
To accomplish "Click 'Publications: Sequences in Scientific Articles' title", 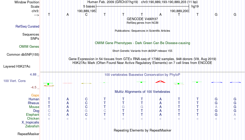I will (142, 31).
